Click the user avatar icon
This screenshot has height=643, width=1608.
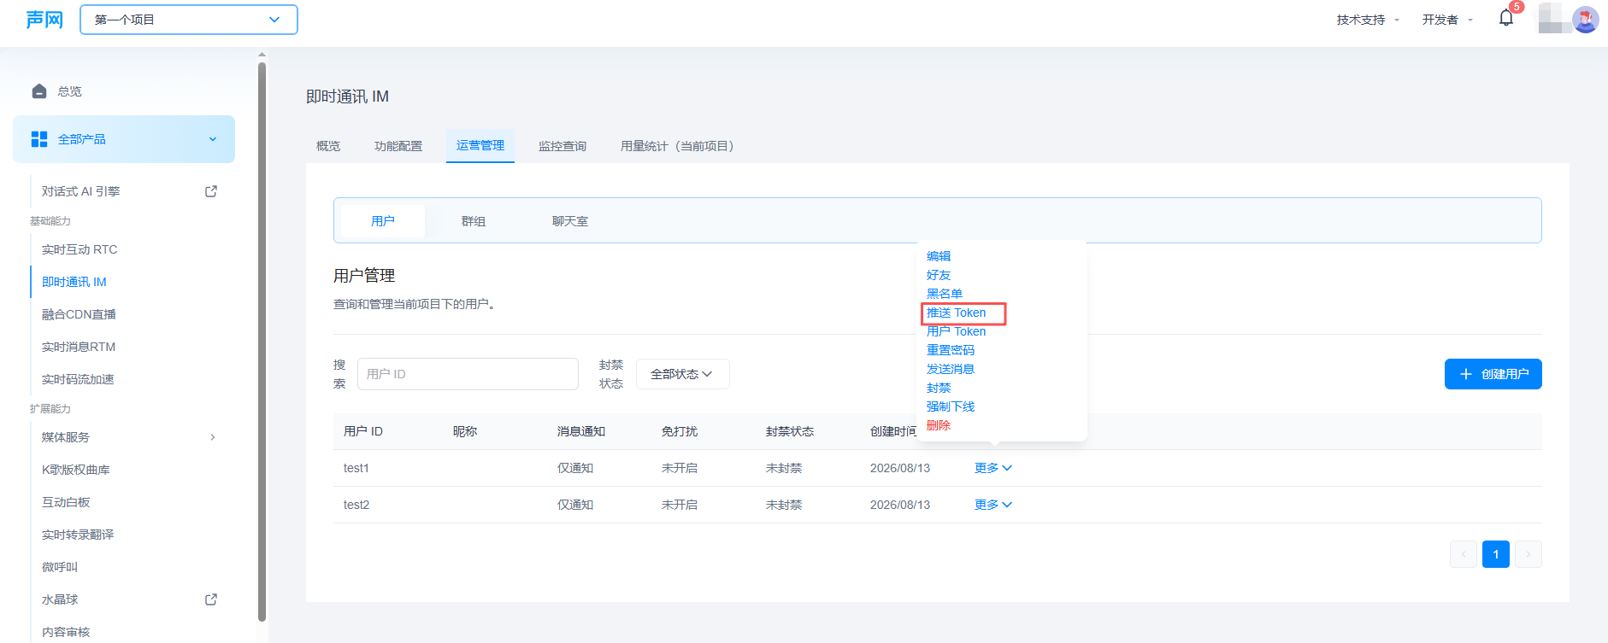(1585, 19)
